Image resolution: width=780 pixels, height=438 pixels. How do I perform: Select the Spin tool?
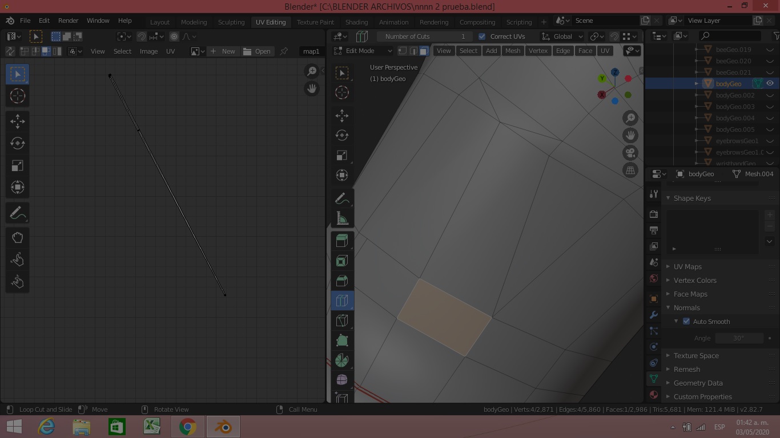[342, 360]
